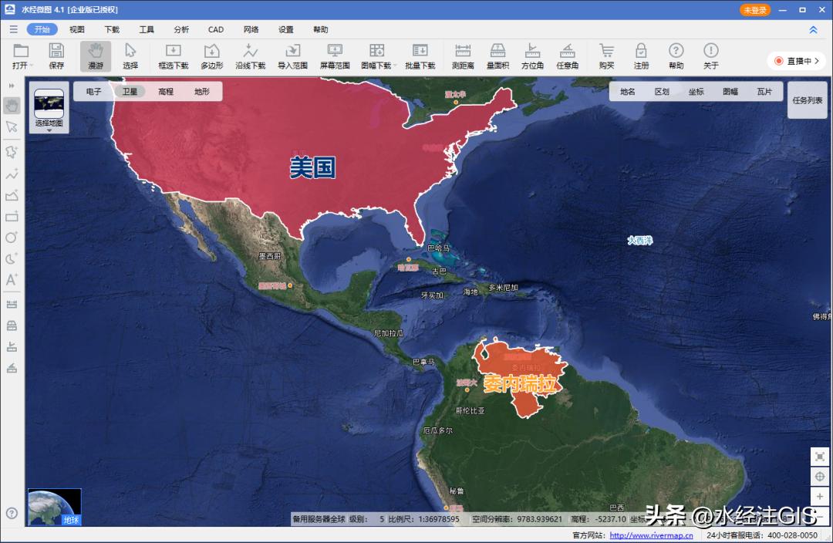Expand left sidebar with double chevron
The width and height of the screenshot is (833, 543).
coord(12,86)
